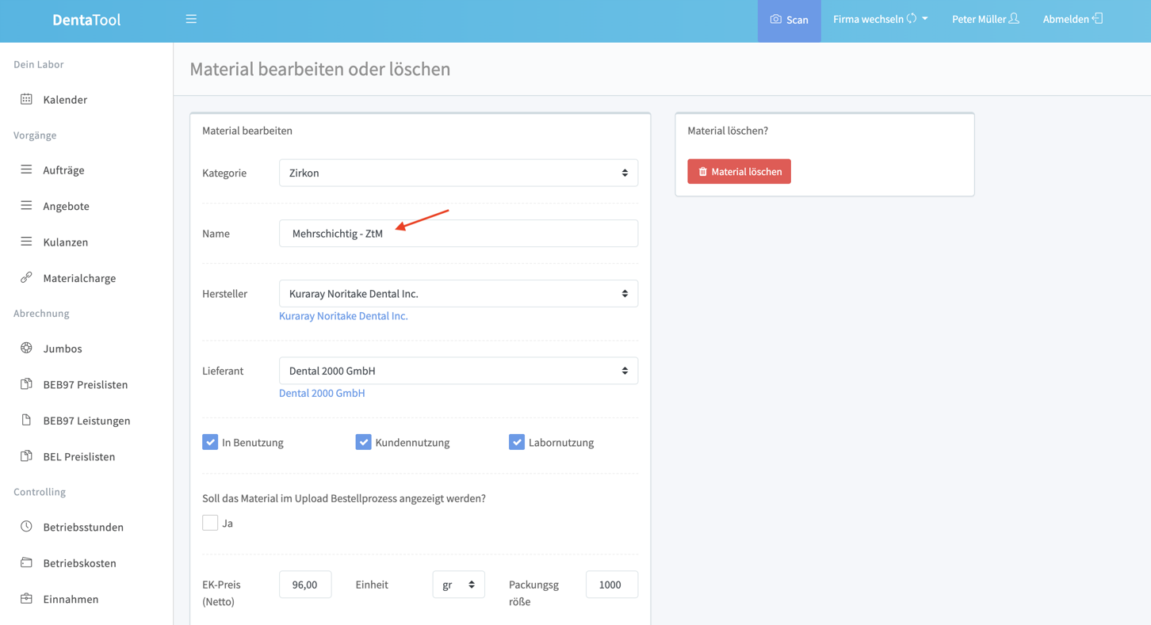
Task: Click the folder icon beside Betriebskosten
Action: 26,562
